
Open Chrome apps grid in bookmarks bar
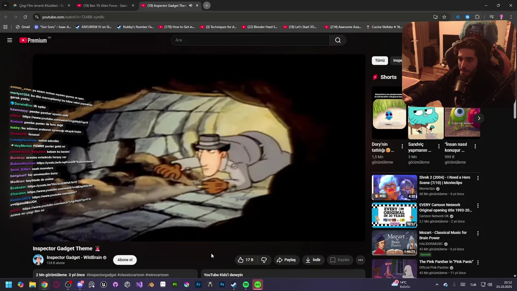coord(5,27)
